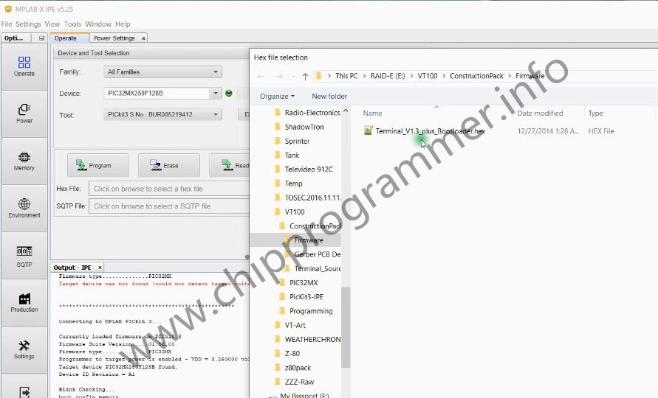Minimize the Opti... side panel

point(41,38)
